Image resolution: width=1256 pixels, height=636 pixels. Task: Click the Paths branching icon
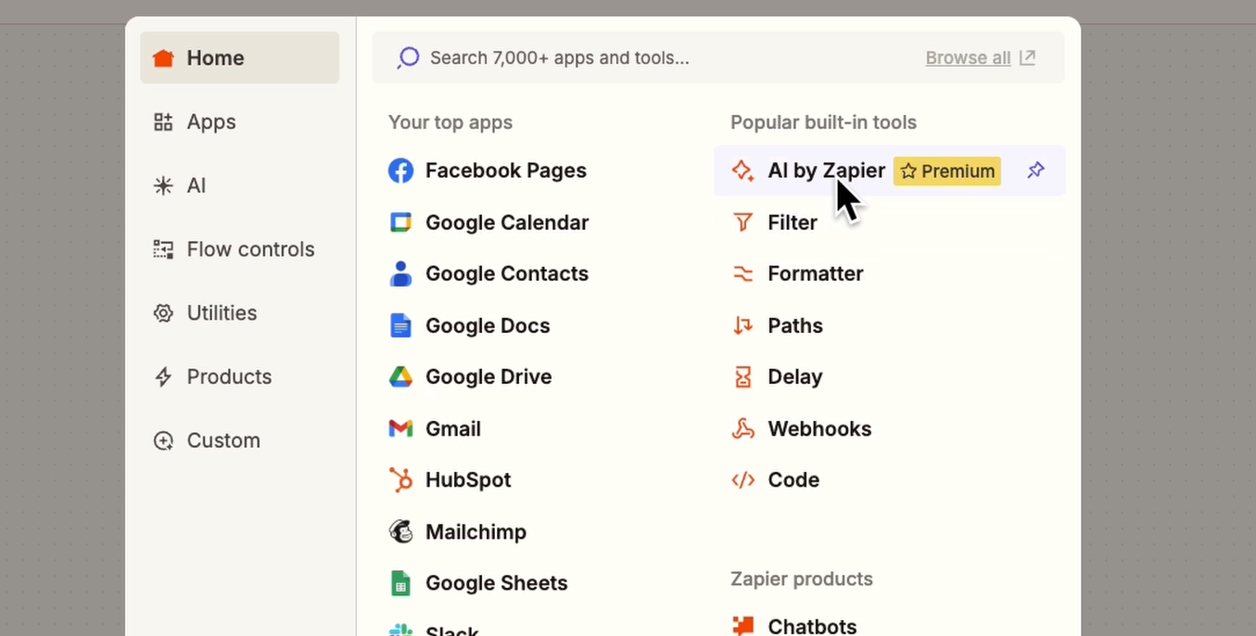[x=742, y=325]
